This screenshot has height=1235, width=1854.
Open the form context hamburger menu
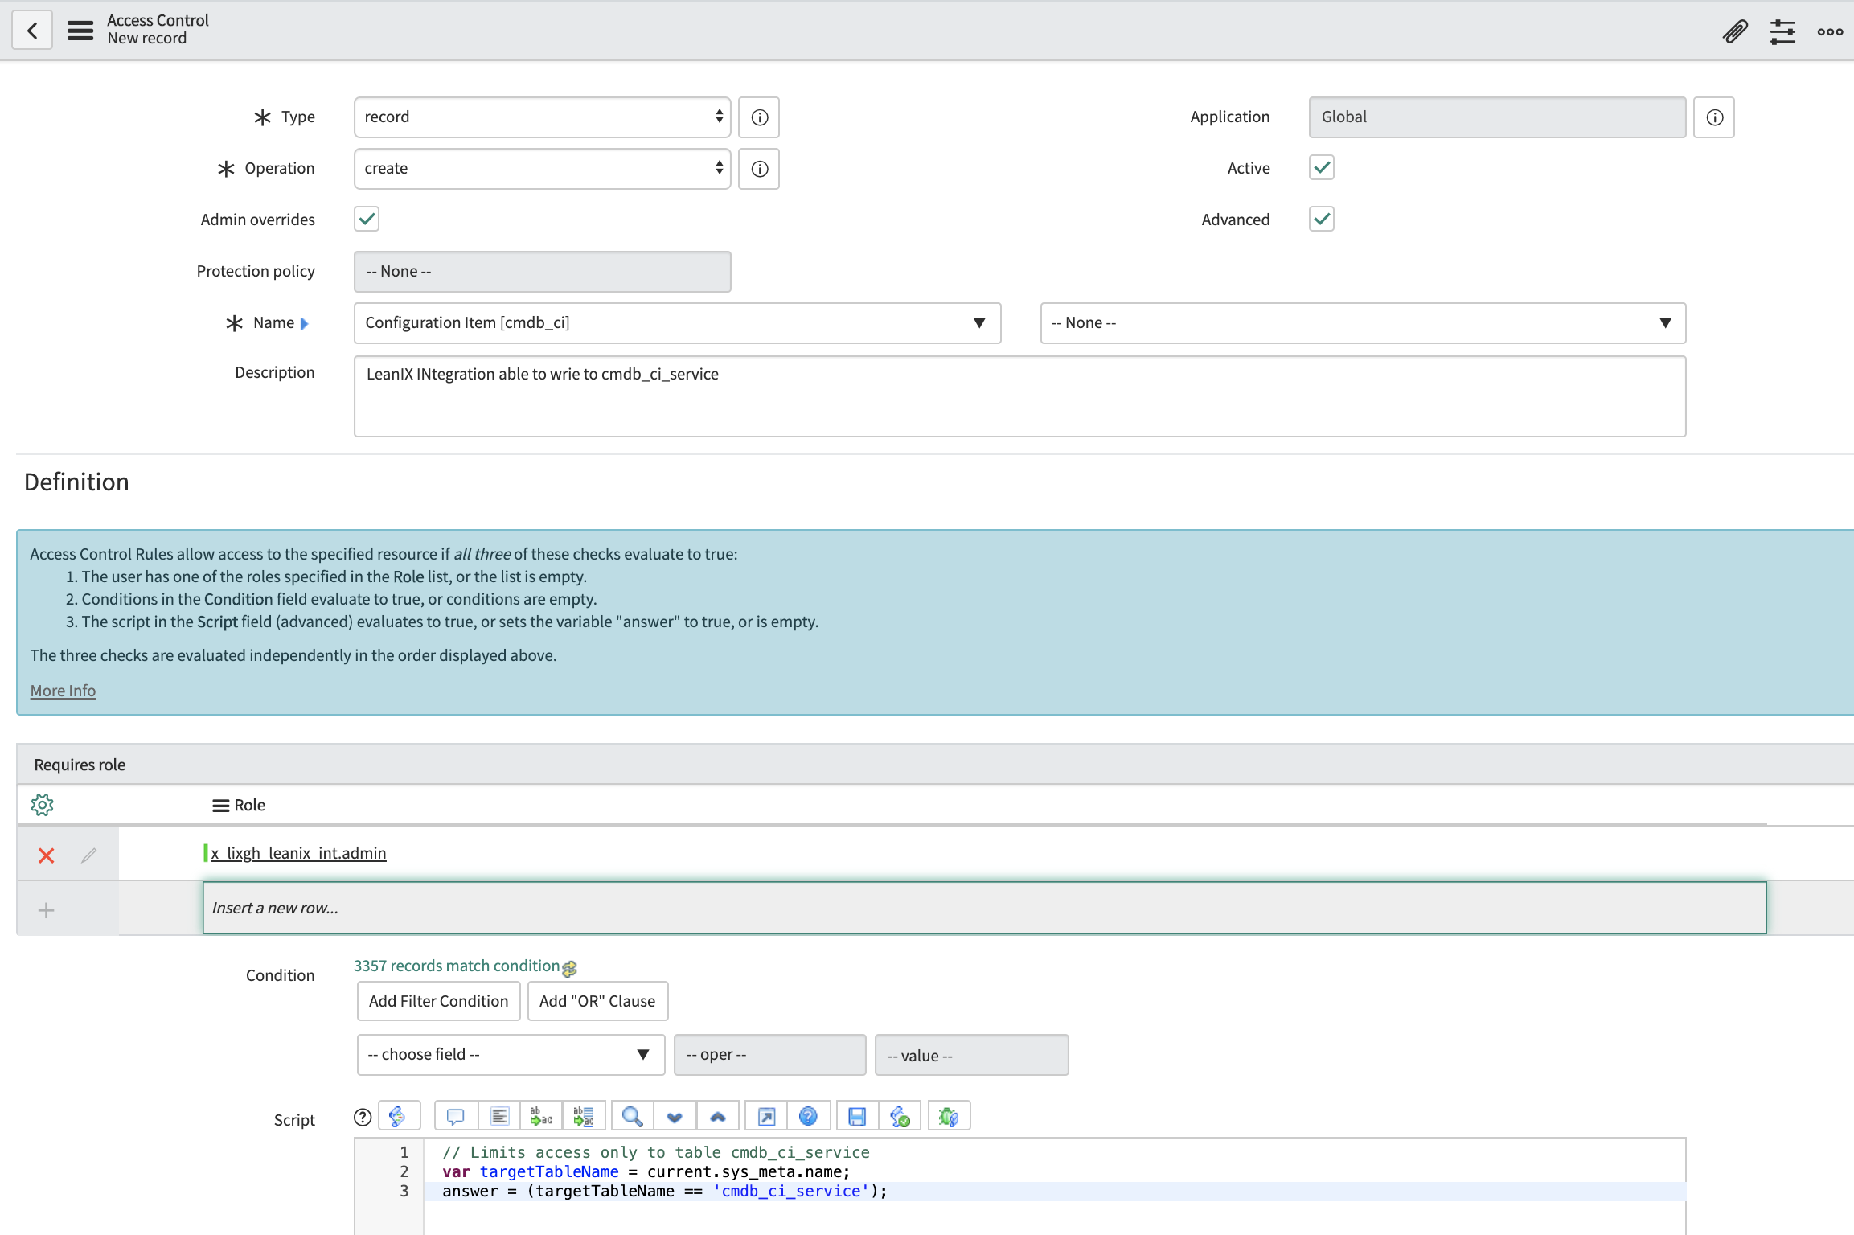80,31
